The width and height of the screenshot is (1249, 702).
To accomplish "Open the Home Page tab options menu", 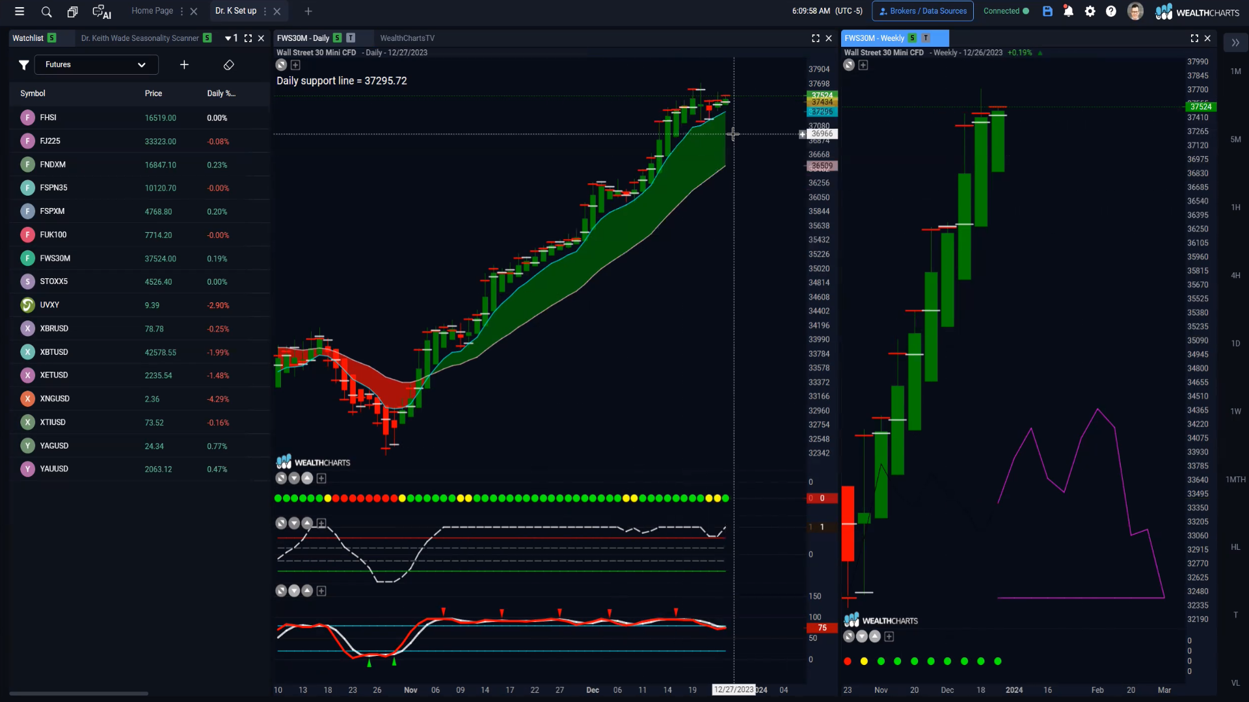I will tap(181, 12).
